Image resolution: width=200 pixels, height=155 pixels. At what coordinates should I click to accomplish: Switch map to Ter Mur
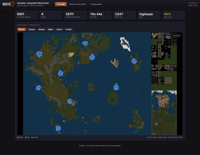69,29
